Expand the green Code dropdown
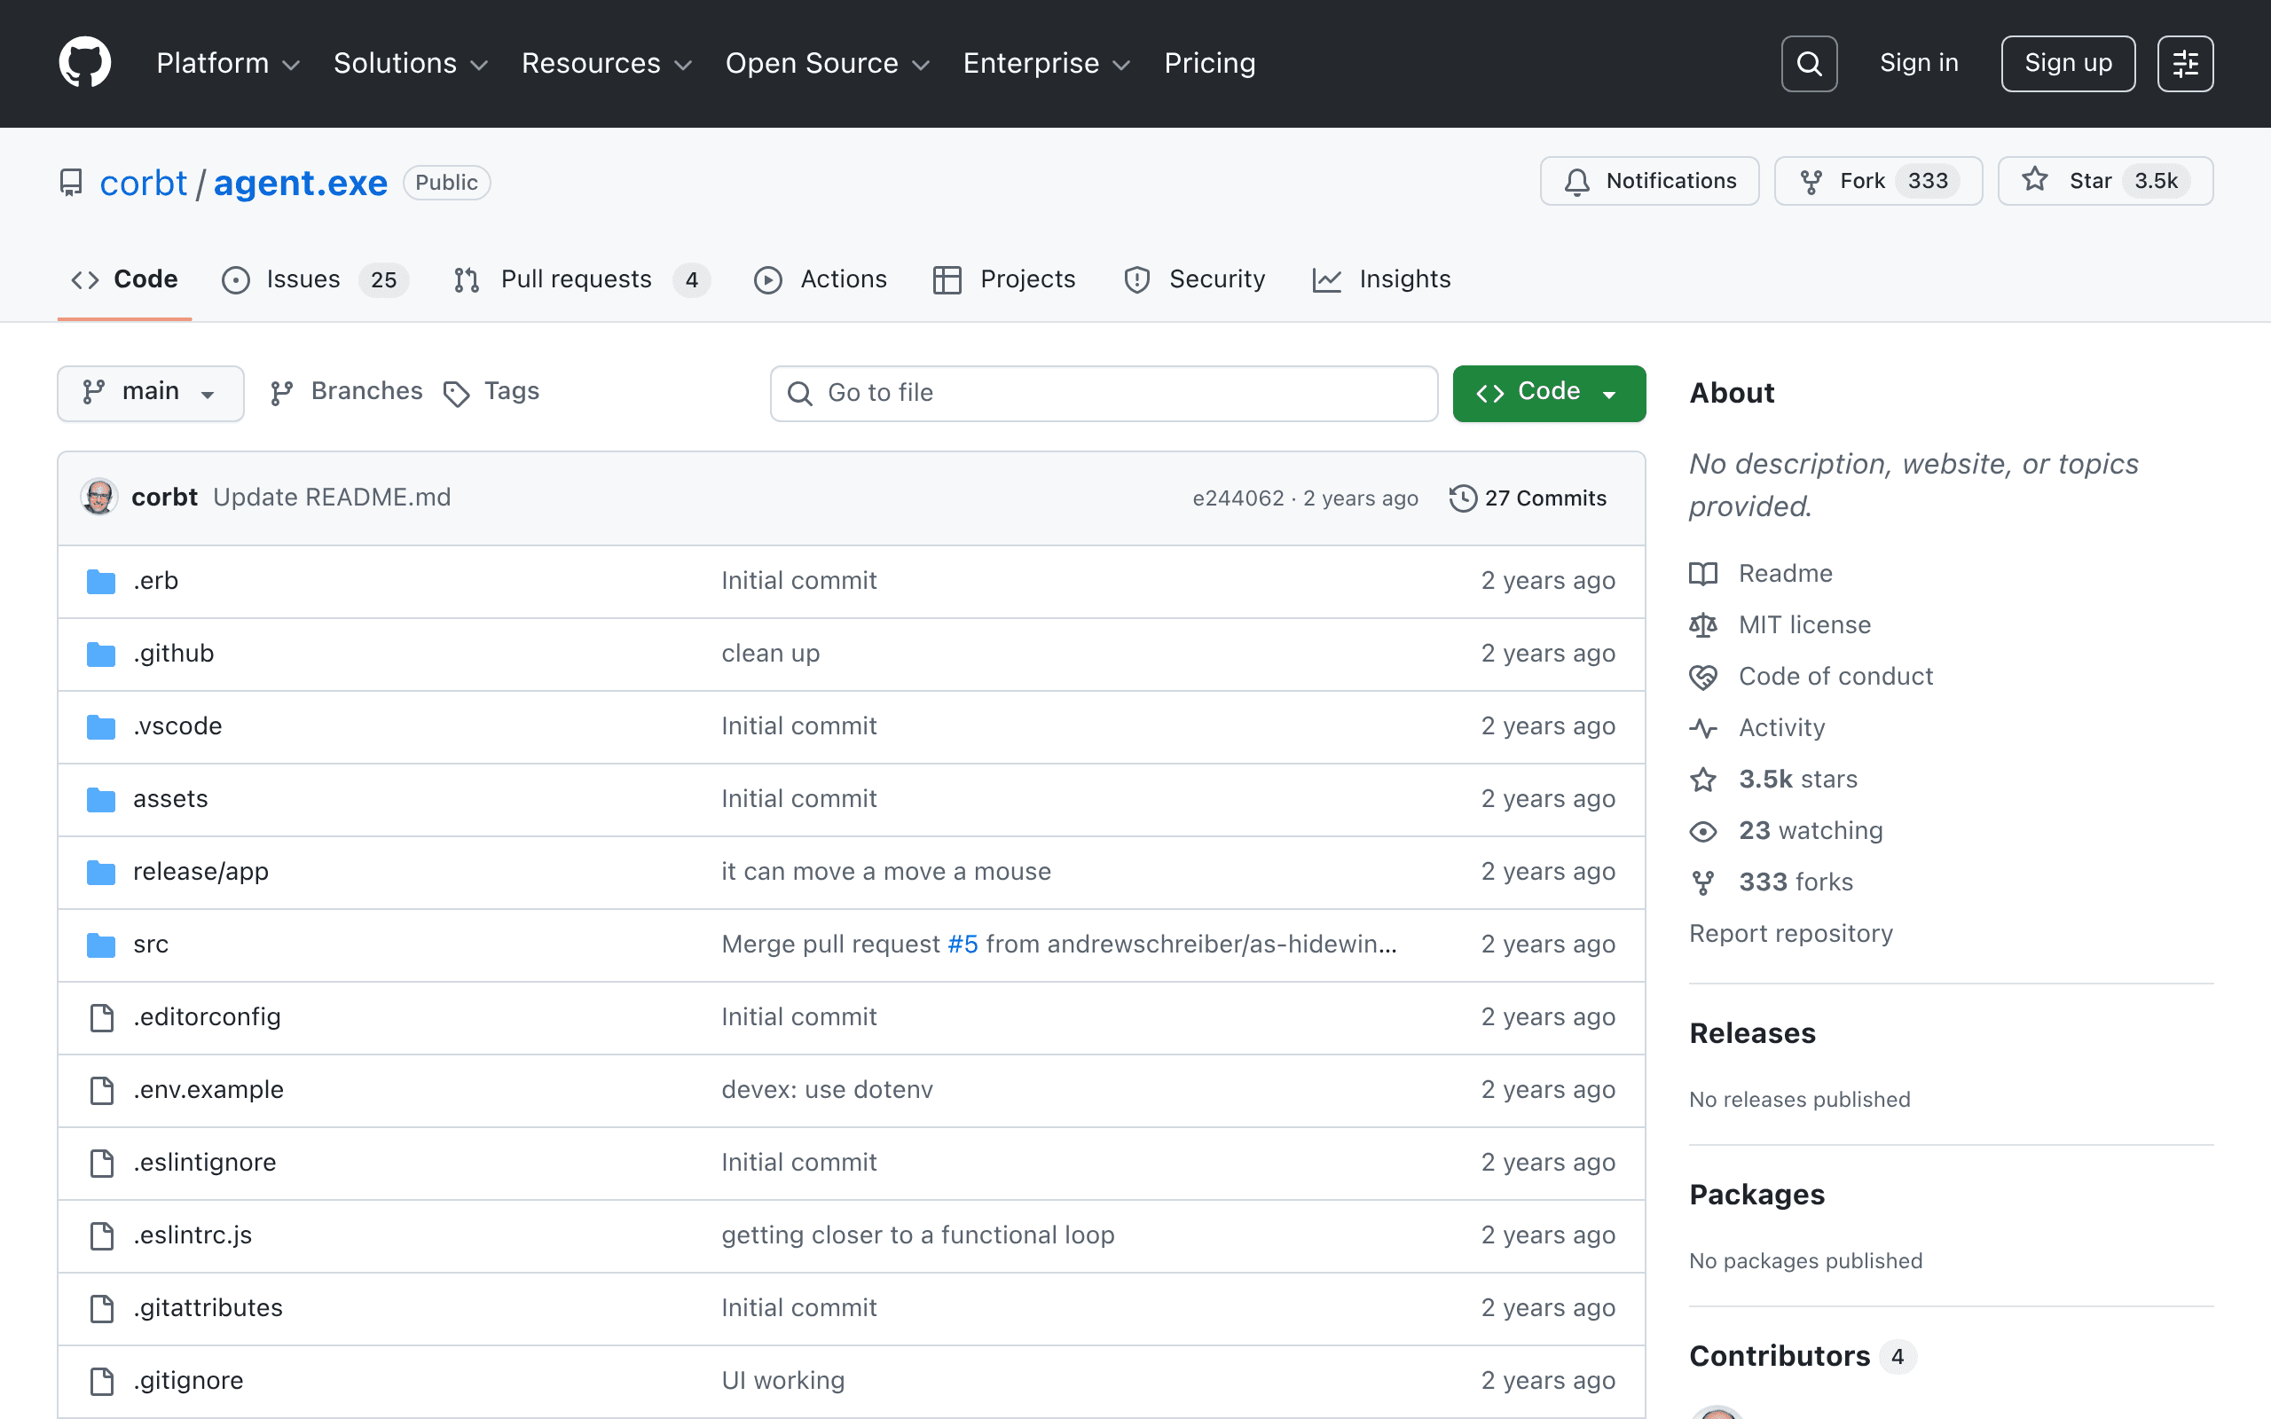2271x1419 pixels. [1548, 392]
